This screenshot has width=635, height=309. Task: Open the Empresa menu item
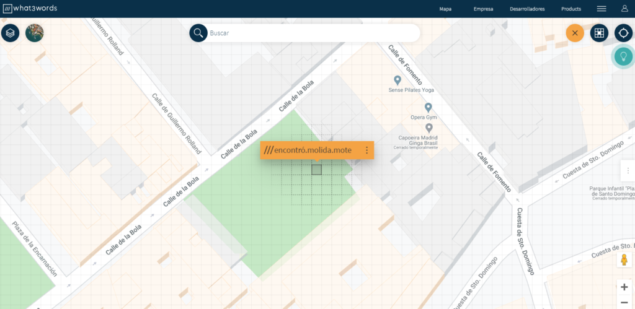coord(483,9)
